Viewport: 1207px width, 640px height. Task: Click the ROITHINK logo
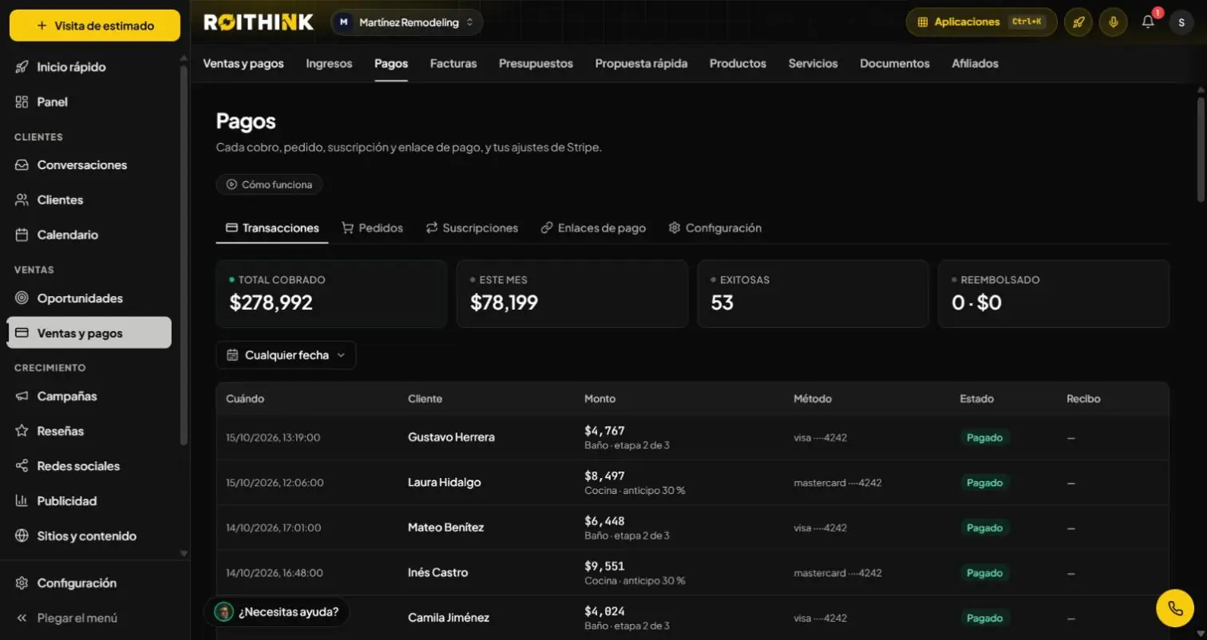click(x=259, y=22)
